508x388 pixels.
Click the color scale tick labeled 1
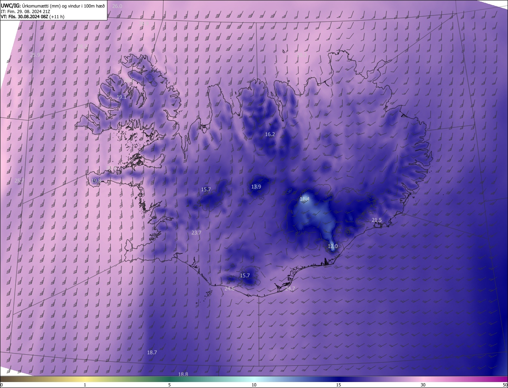pos(85,385)
